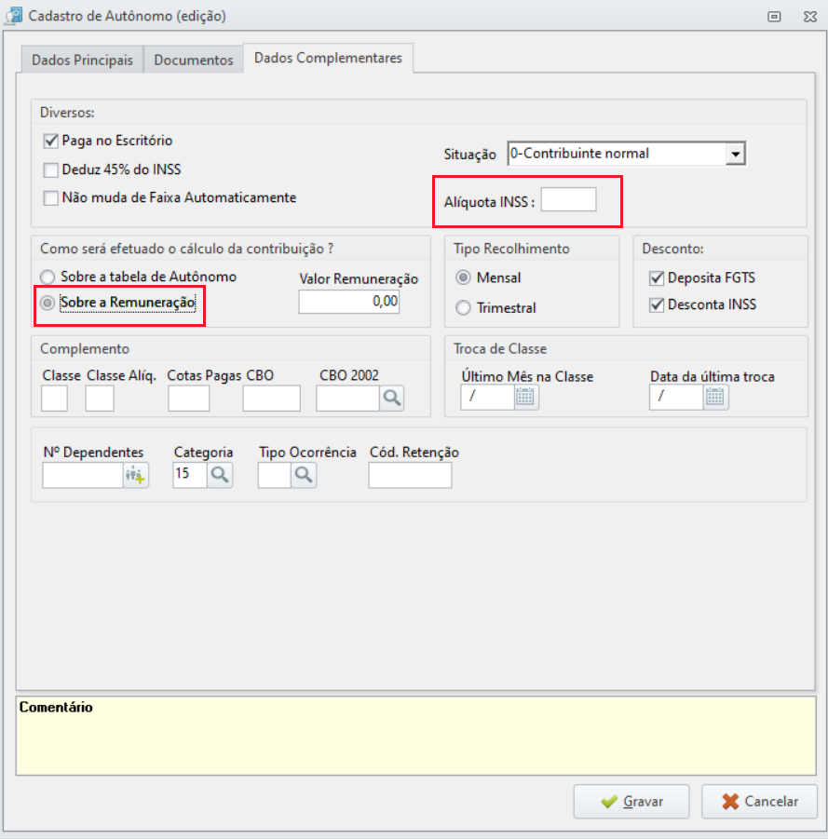Open calendar for Data da última troca
Viewport: 828px width, 839px height.
[714, 398]
